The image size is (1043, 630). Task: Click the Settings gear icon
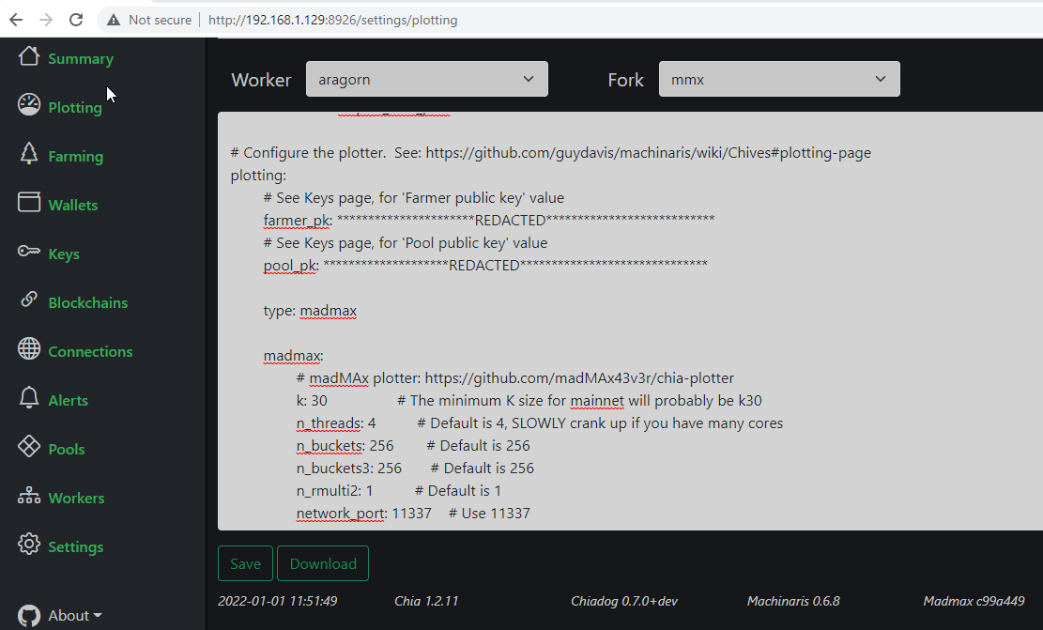pos(28,544)
